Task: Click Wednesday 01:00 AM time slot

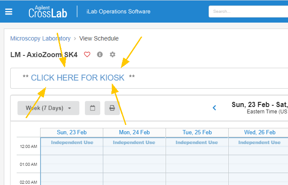Action: tap(259, 164)
